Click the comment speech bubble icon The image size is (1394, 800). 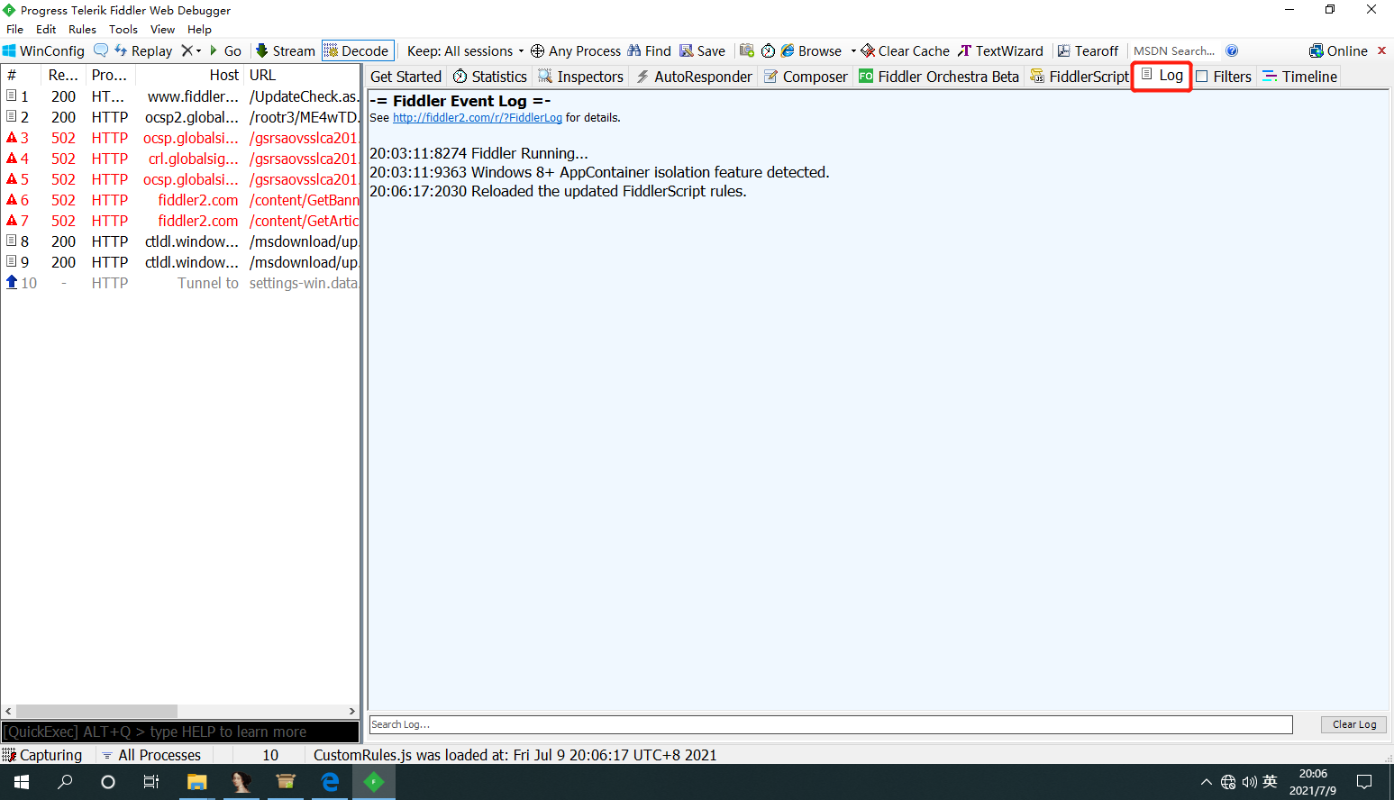coord(101,50)
